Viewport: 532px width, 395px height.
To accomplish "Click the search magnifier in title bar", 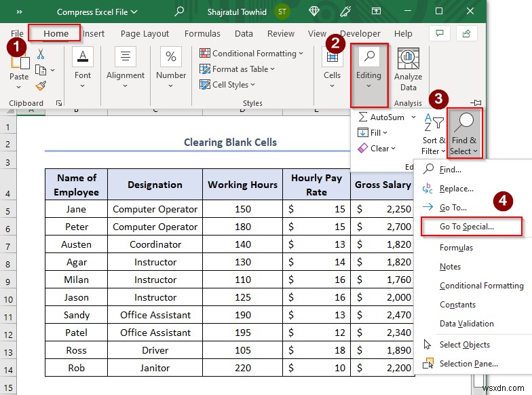I will click(179, 12).
